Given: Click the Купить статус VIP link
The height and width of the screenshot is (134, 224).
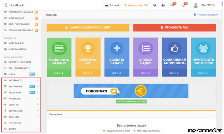Looking at the screenshot, I should coord(136,5).
